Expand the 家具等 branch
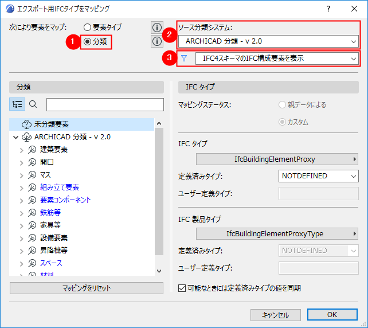Screen dimensions: 368x328 (22, 226)
